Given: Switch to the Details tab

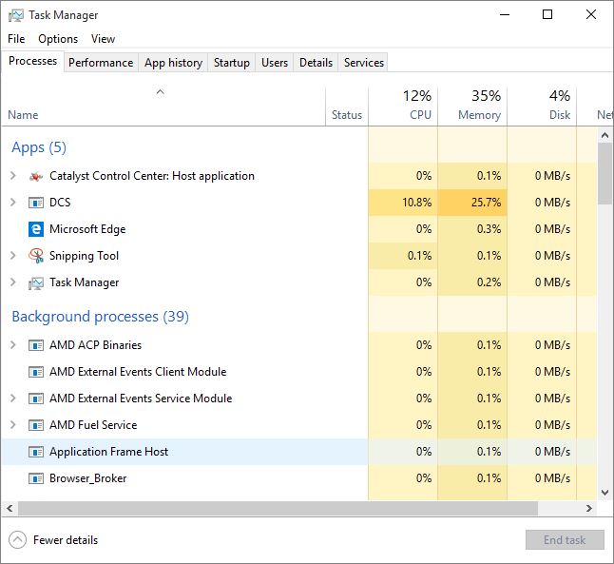Looking at the screenshot, I should click(x=316, y=63).
